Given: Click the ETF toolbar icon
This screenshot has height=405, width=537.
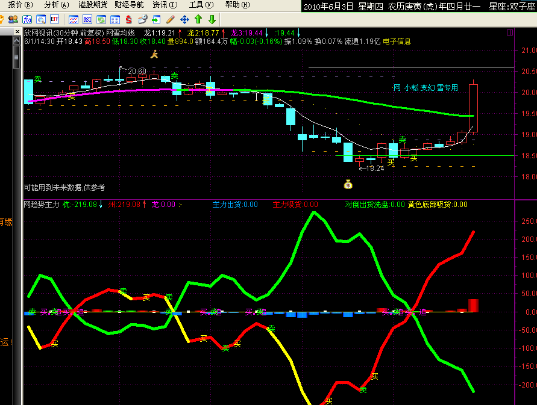Looking at the screenshot, I should [x=55, y=20].
